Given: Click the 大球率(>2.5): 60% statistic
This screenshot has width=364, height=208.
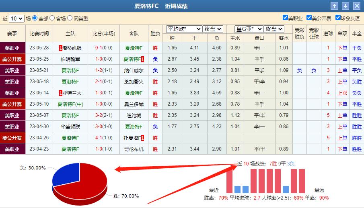Looking at the screenshot, I should click(282, 198).
